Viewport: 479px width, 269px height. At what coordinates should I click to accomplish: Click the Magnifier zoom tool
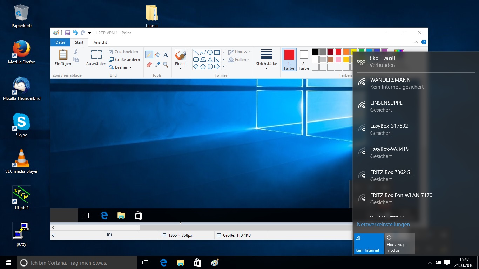(166, 65)
